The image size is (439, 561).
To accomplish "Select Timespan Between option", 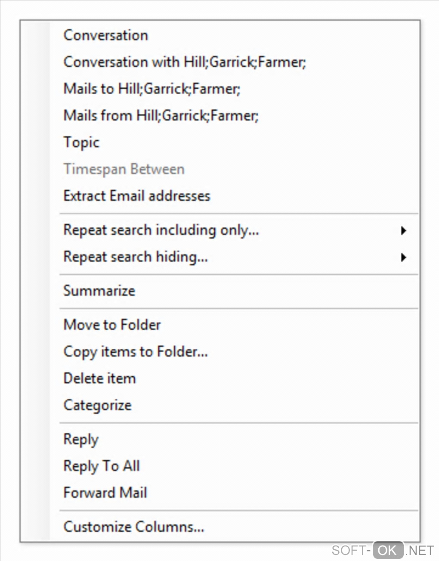I will pyautogui.click(x=124, y=169).
